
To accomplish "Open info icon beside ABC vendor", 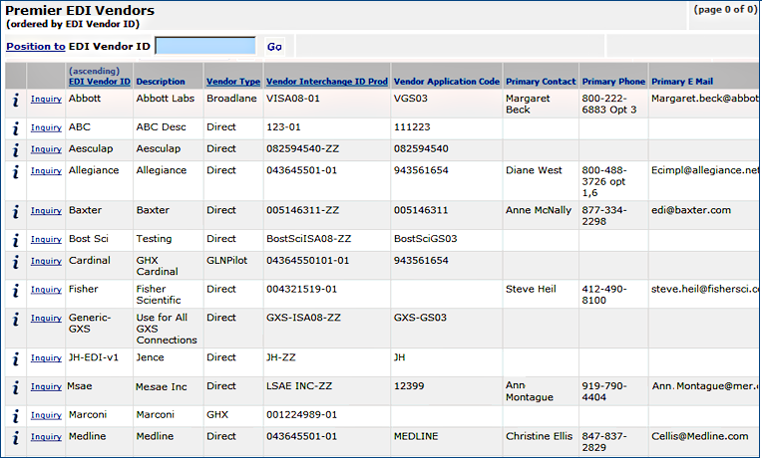I will (16, 128).
